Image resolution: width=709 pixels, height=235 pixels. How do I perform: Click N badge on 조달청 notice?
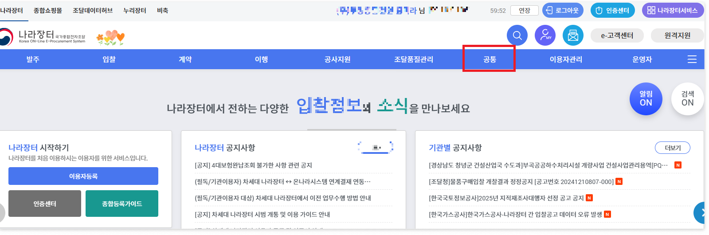(x=619, y=182)
